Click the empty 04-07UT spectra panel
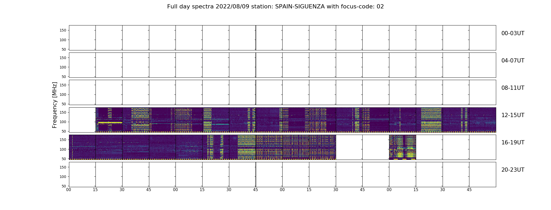The image size is (551, 210). tap(282, 65)
